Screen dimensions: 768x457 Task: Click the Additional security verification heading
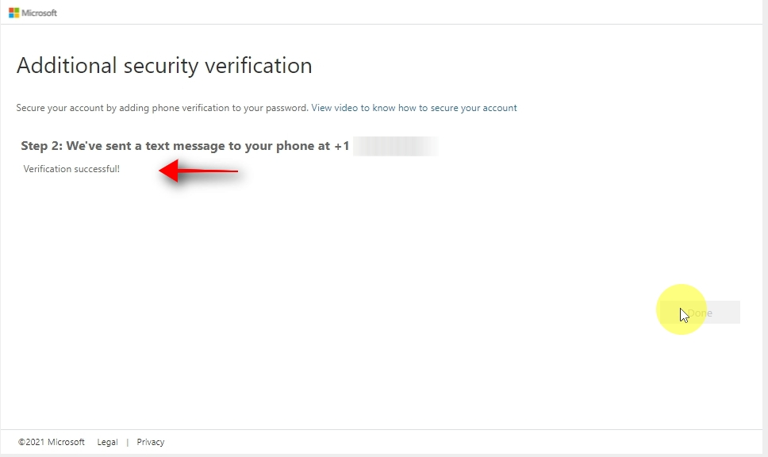click(164, 65)
